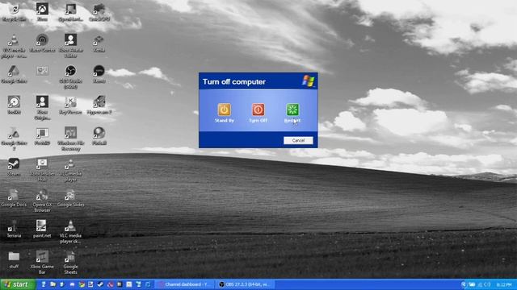
Task: Select the Xbox Insider Hub shortcut
Action: 42,170
